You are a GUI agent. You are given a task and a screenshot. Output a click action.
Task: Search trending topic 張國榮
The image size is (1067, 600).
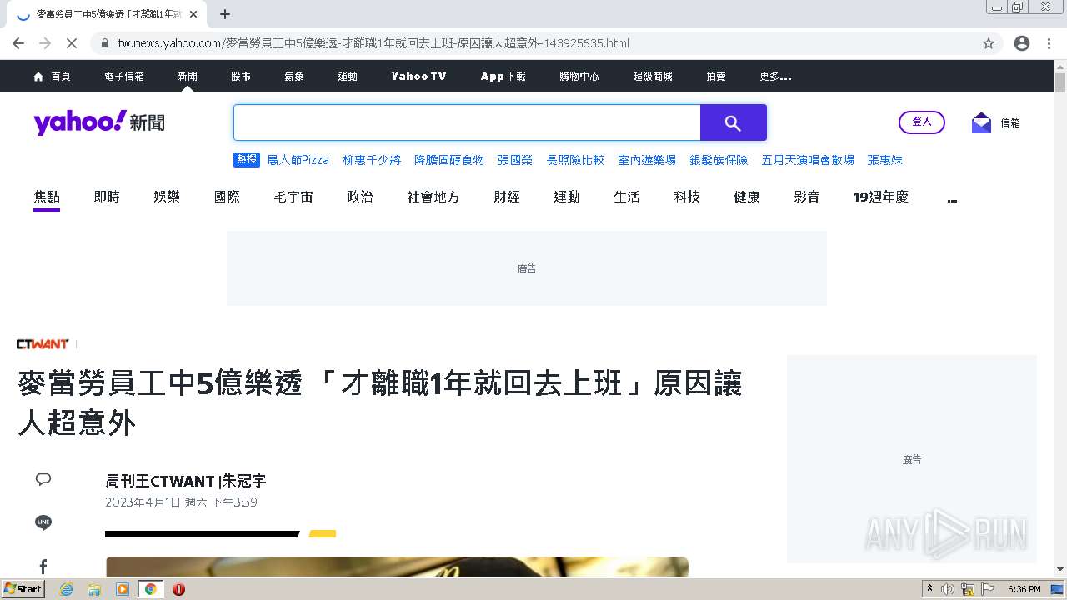tap(515, 160)
